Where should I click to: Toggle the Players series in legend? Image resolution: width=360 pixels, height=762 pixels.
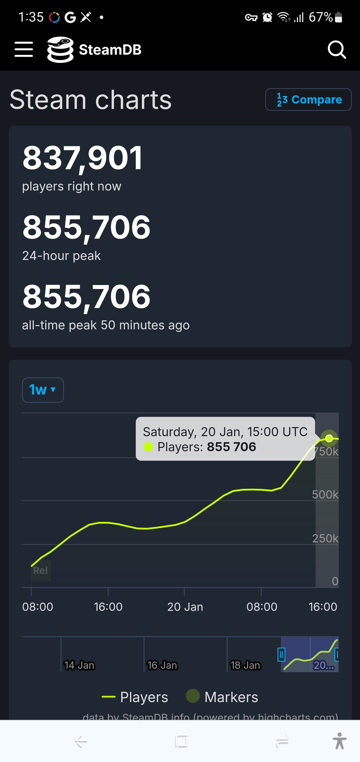click(x=135, y=697)
